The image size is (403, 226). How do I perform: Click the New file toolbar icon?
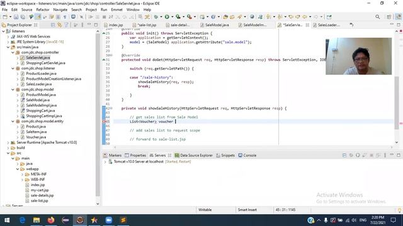(5, 17)
